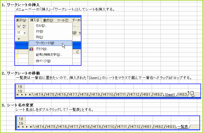Select H17.6 tab in step 2 tab bar
Viewport: 203px width, 133px height.
tap(61, 94)
